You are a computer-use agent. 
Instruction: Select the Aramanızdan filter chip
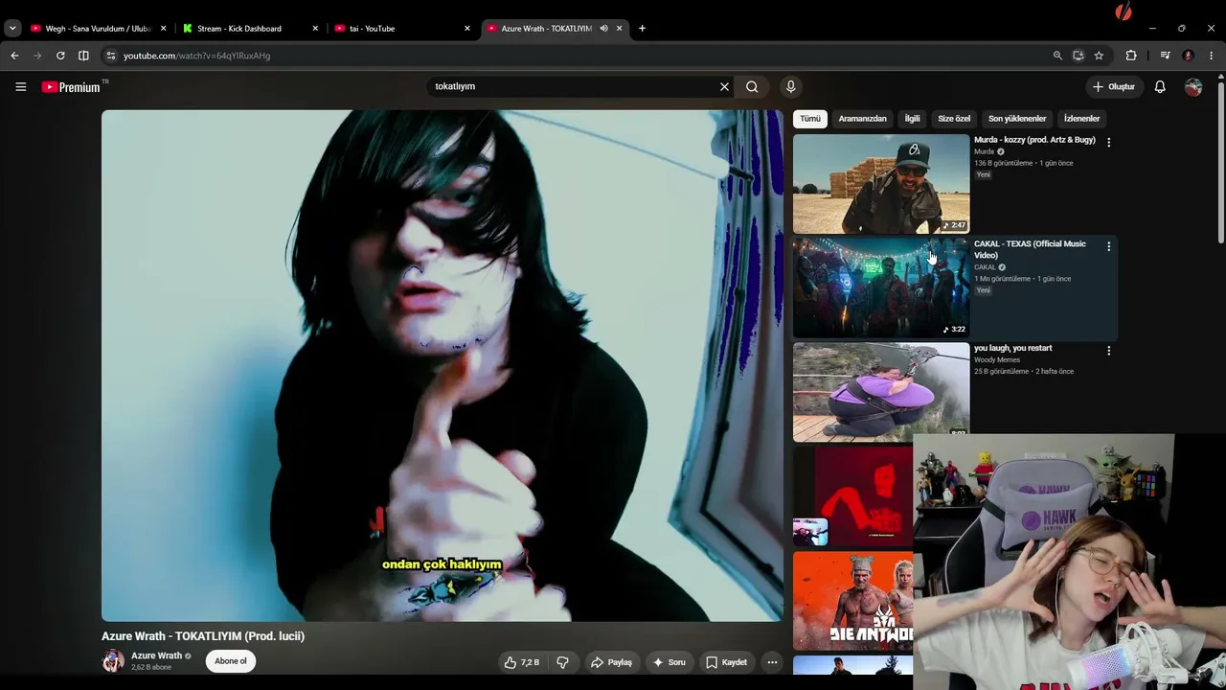pos(862,119)
